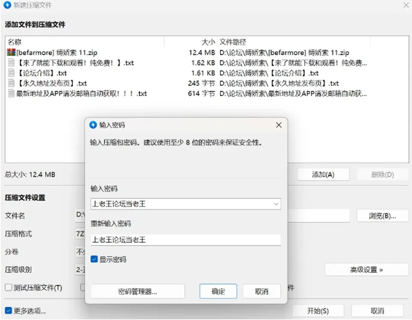Click the app logo in 输入密码 dialog title
The image size is (412, 320).
pos(93,125)
